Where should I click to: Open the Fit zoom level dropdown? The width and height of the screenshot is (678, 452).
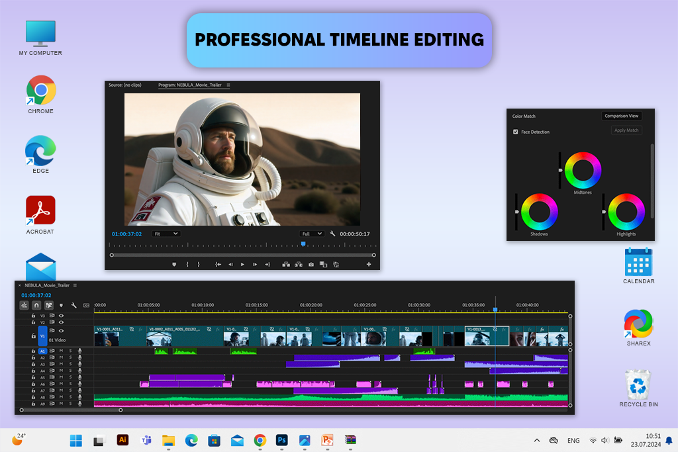coord(166,234)
